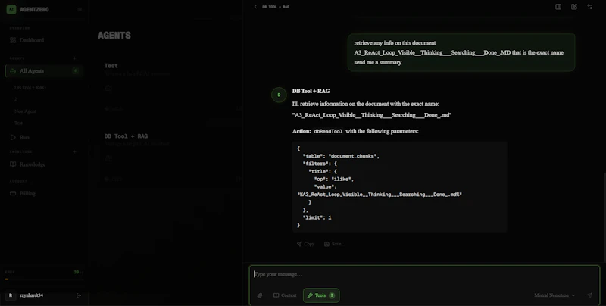Start a new chat with the pencil-edit icon
Image resolution: width=606 pixels, height=306 pixels.
[x=574, y=7]
